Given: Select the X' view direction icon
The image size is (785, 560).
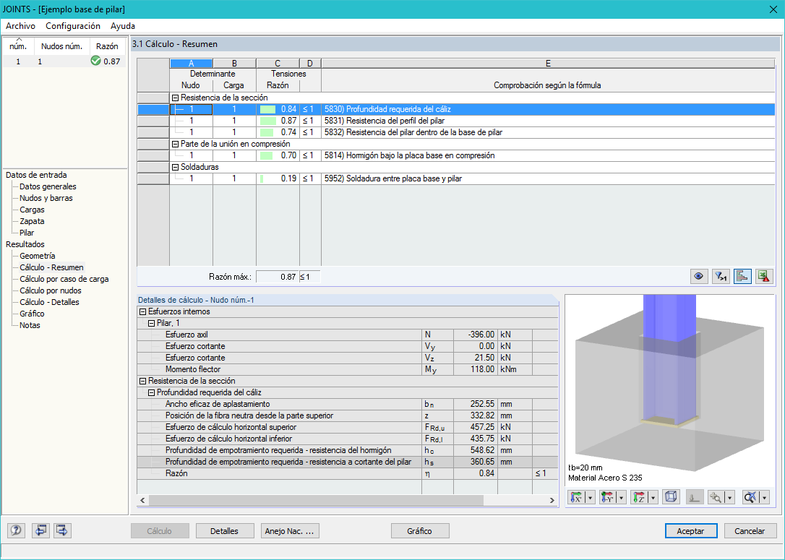Looking at the screenshot, I should [576, 497].
